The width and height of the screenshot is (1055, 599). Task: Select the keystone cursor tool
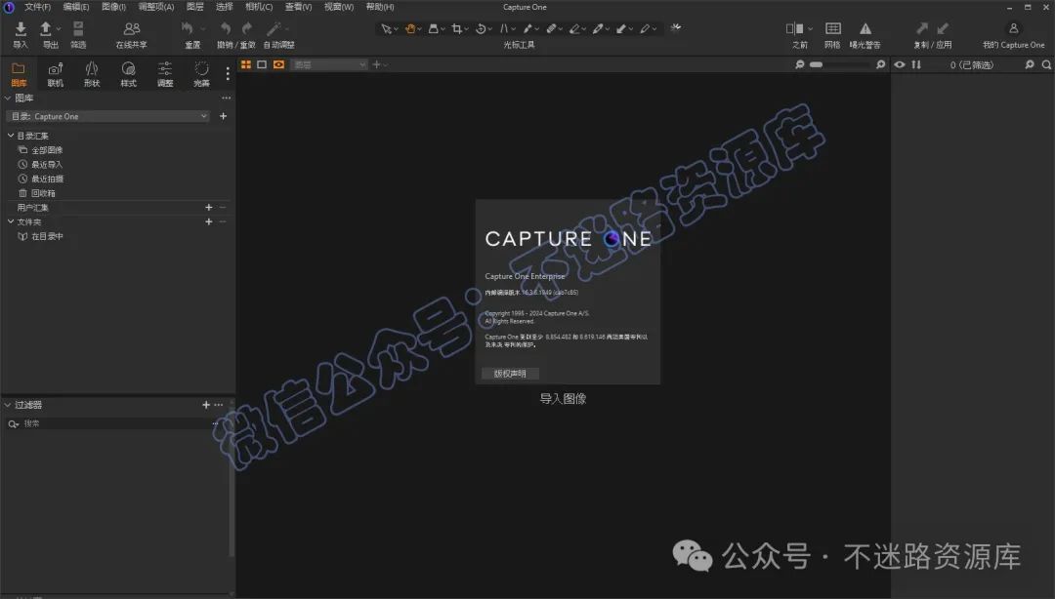504,29
